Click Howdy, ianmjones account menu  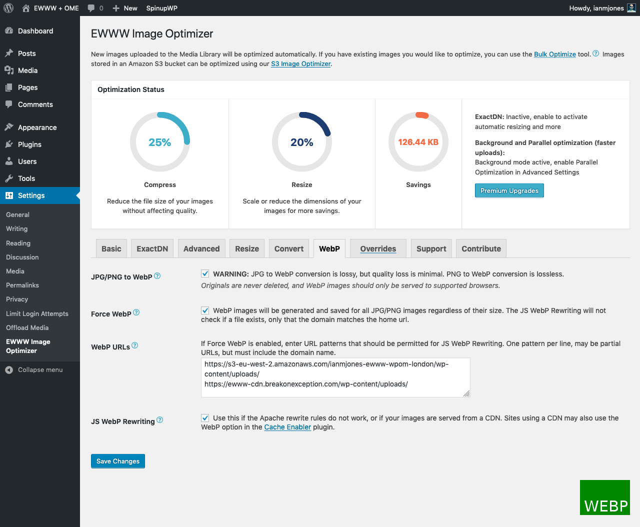(x=602, y=8)
